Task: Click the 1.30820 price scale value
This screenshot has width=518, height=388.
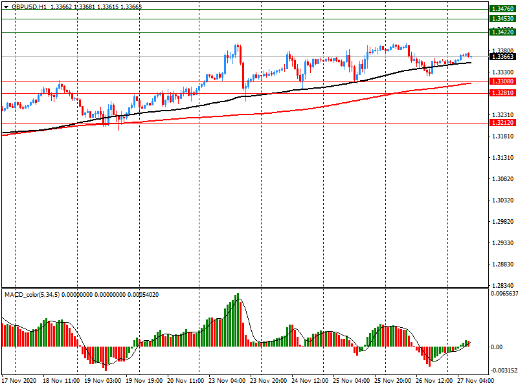Action: pos(503,179)
